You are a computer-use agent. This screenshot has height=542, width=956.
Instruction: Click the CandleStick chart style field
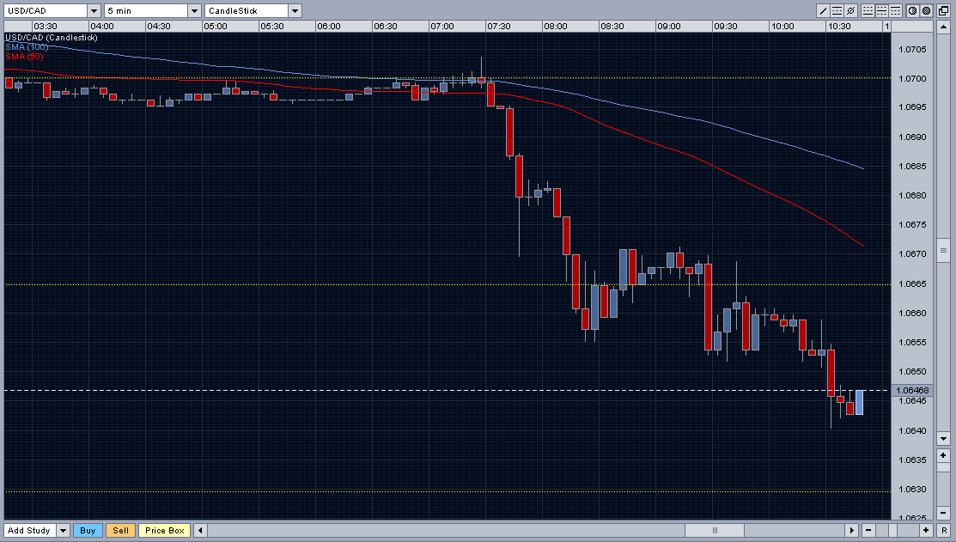(x=247, y=10)
